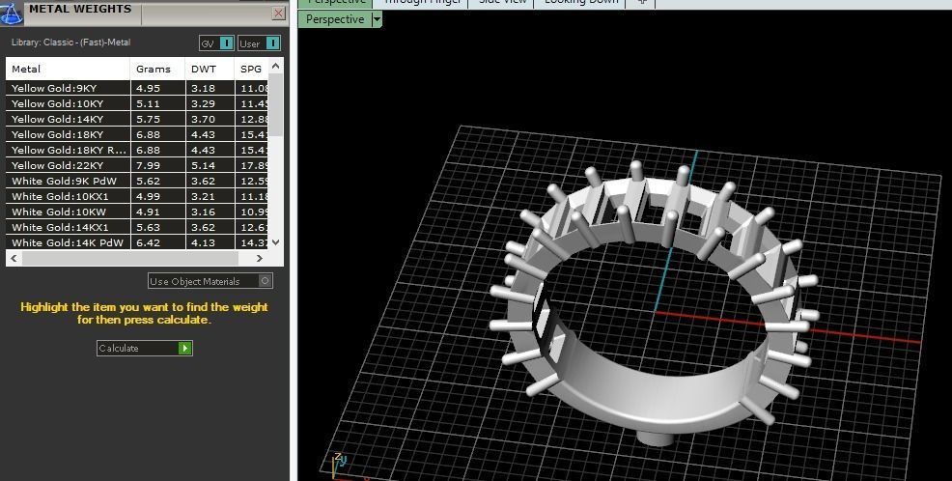Click the metal table vertical scrollbar thumb

pyautogui.click(x=275, y=105)
